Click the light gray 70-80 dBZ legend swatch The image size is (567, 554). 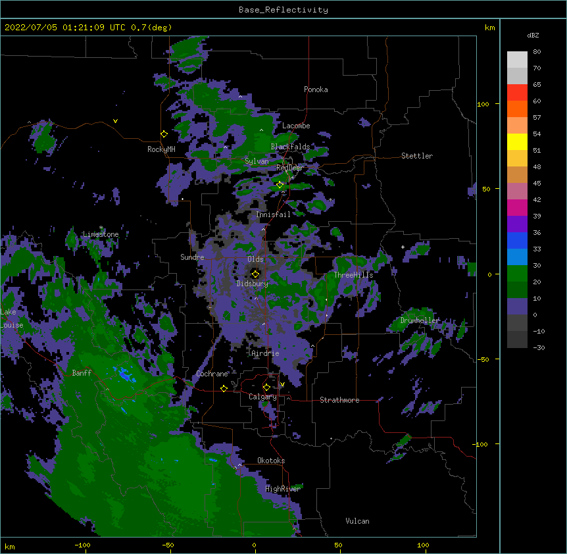click(x=517, y=60)
